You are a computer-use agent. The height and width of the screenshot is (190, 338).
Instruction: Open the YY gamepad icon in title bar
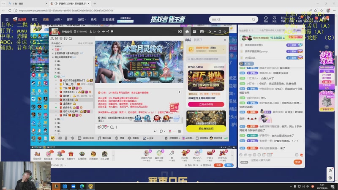pyautogui.click(x=202, y=31)
